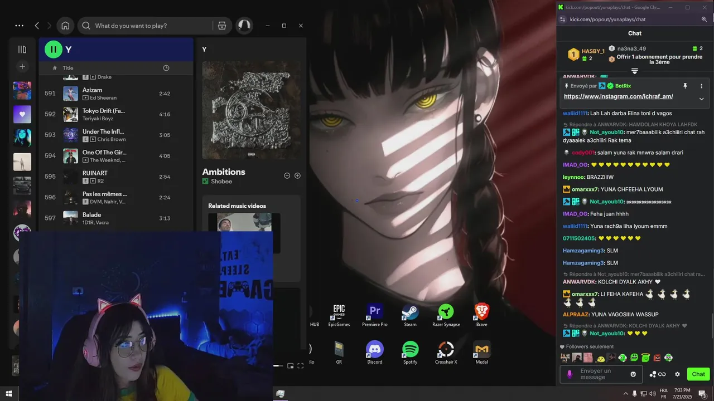
Task: Click the minus circle icon next to Ambitions
Action: 287,175
